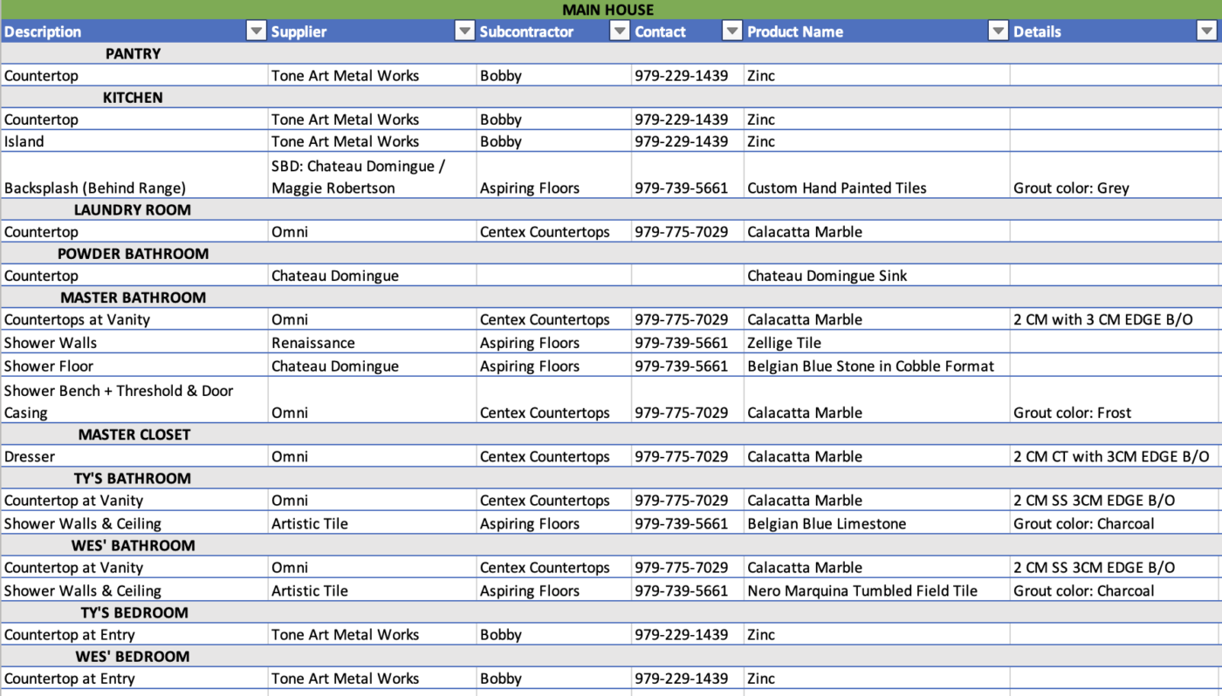Screen dimensions: 1222x696
Task: Click Aspiring Floors in Shower Floor row
Action: click(553, 366)
